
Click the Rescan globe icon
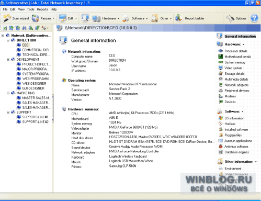[35, 18]
